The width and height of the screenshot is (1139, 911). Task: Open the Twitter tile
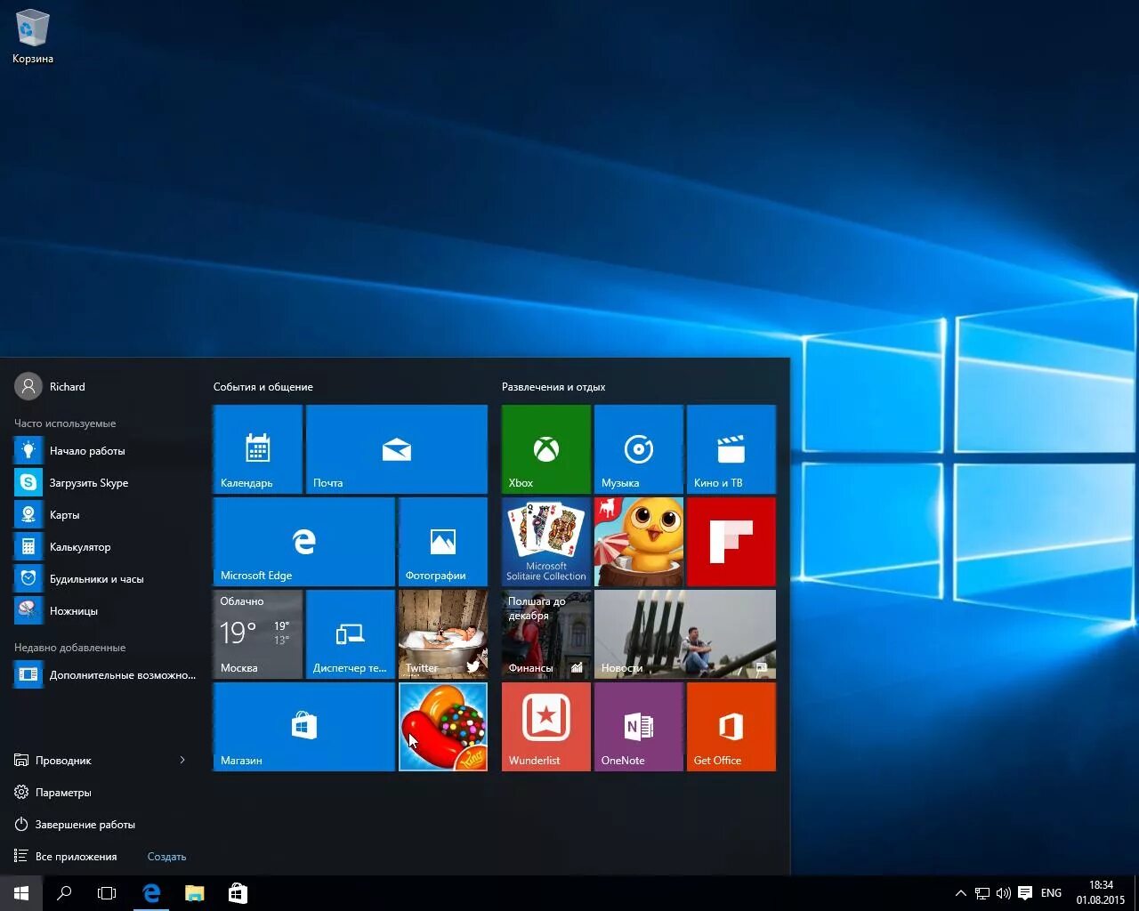(x=443, y=634)
